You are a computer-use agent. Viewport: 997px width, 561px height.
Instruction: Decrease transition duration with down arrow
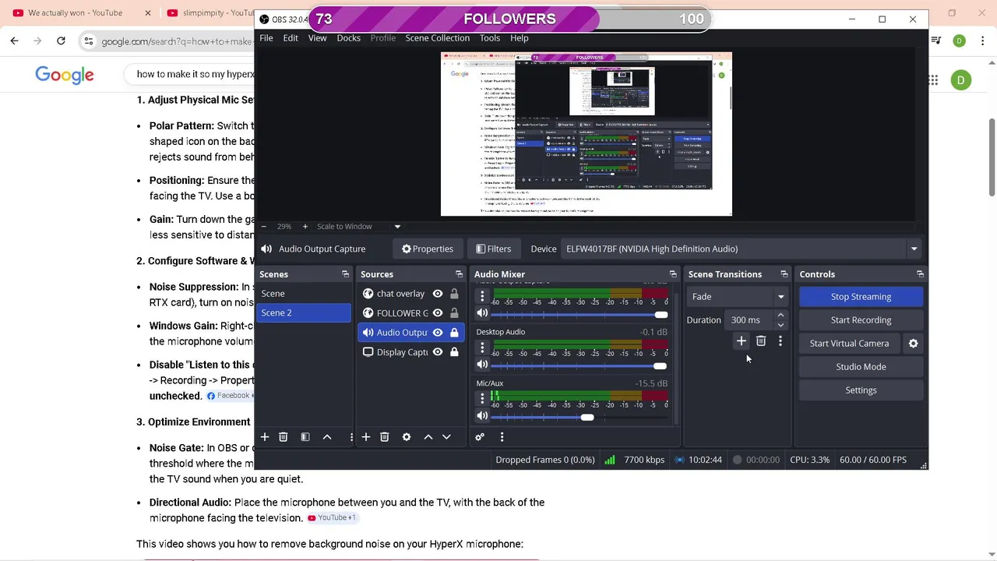click(x=780, y=325)
